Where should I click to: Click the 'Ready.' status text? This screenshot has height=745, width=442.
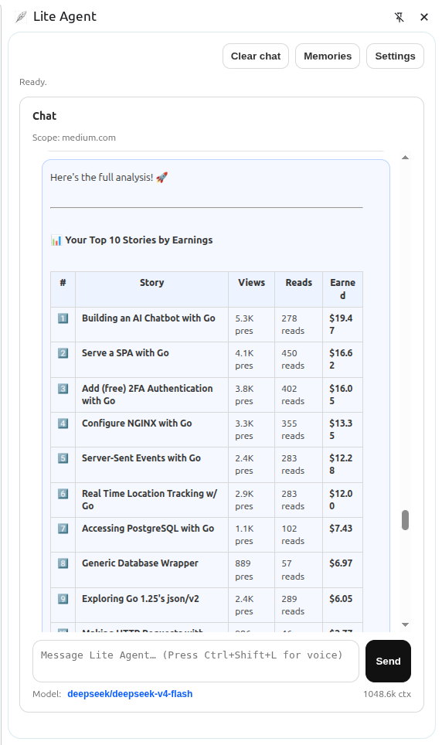coord(32,82)
